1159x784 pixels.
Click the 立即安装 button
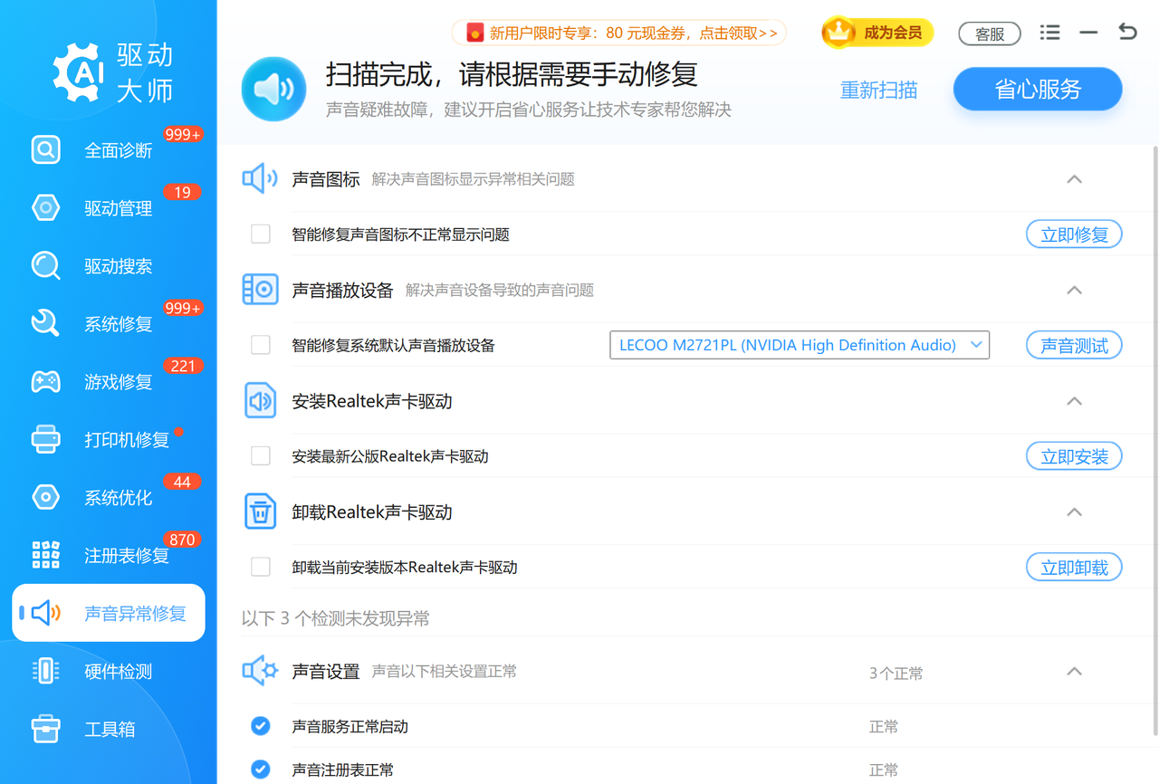tap(1074, 456)
